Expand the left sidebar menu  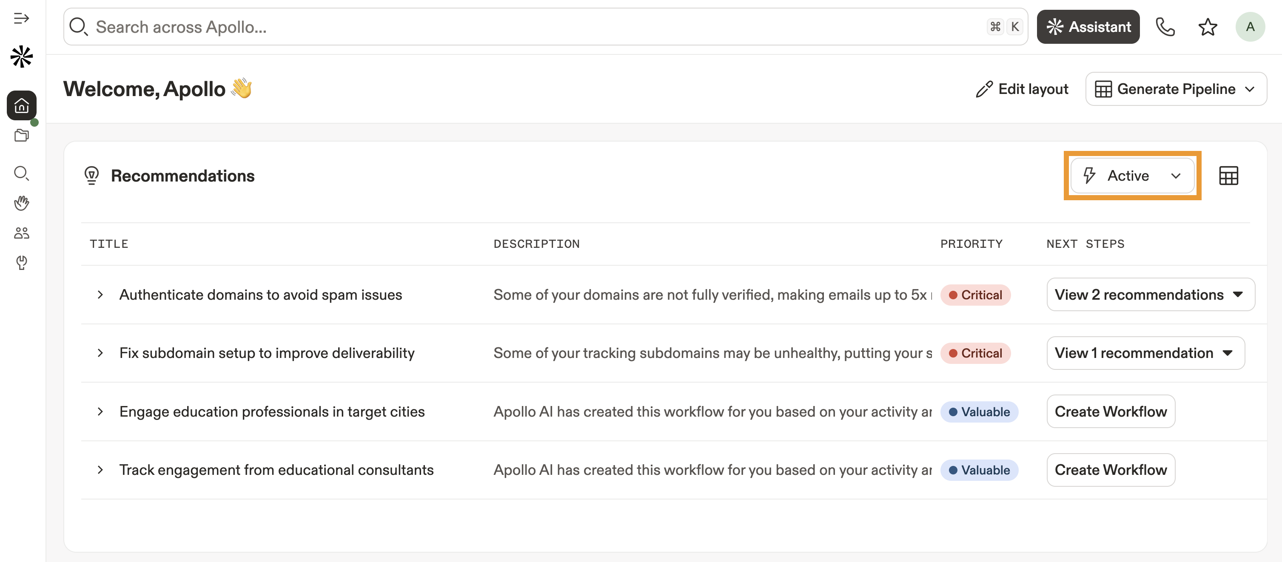[x=21, y=19]
